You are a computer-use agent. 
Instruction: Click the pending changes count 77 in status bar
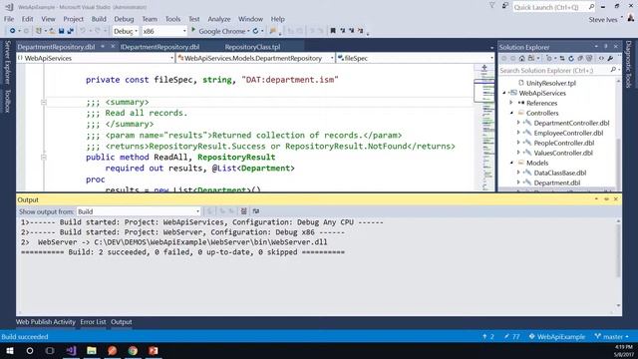[x=511, y=337]
